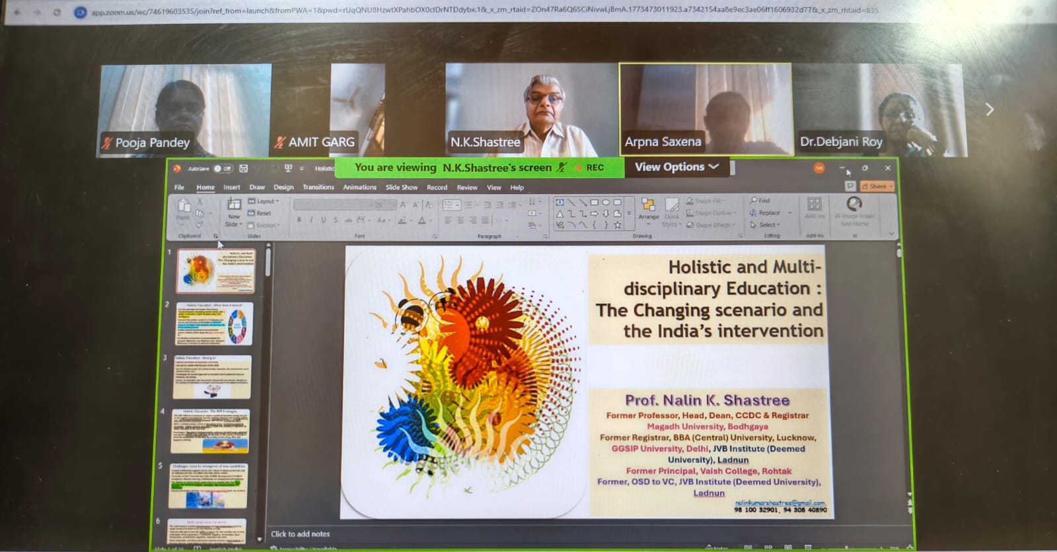Expand Zoom View Options menu
The image size is (1057, 552).
tap(677, 167)
